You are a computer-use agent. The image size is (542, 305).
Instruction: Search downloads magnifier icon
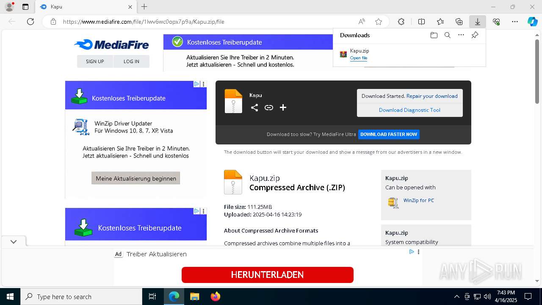click(447, 35)
